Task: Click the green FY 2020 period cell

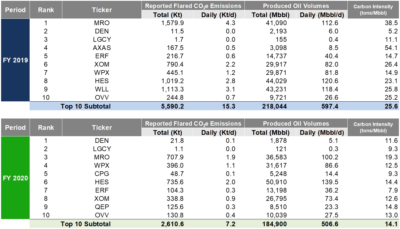Action: (15, 178)
